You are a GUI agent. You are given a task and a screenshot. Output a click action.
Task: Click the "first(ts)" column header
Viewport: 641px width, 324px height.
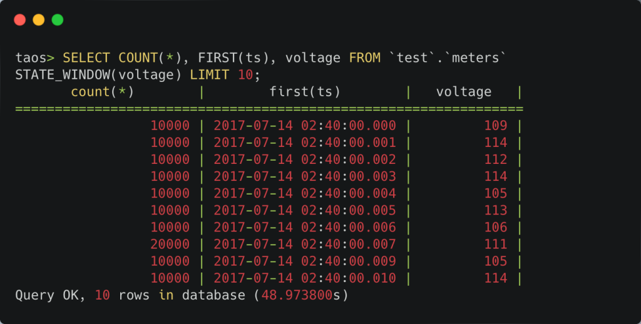(305, 92)
